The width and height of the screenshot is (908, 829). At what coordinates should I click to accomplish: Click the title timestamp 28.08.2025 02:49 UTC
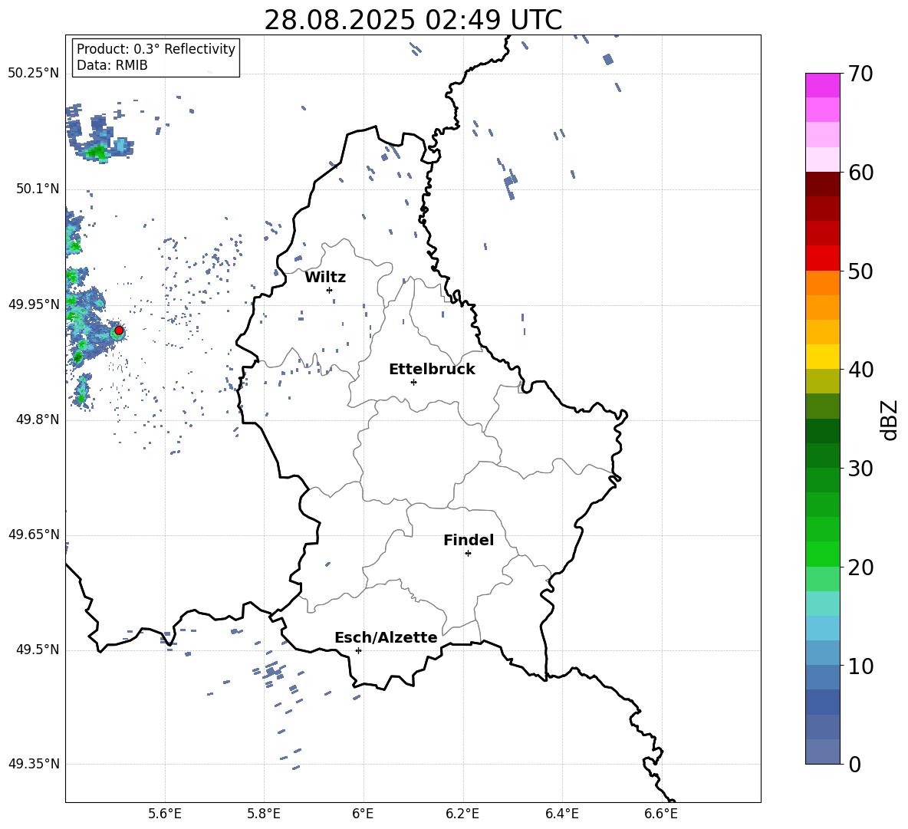413,20
